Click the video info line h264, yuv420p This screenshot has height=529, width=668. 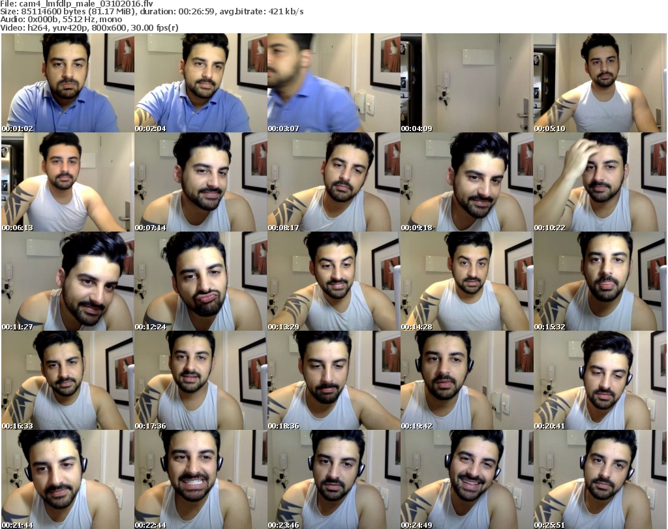click(57, 27)
